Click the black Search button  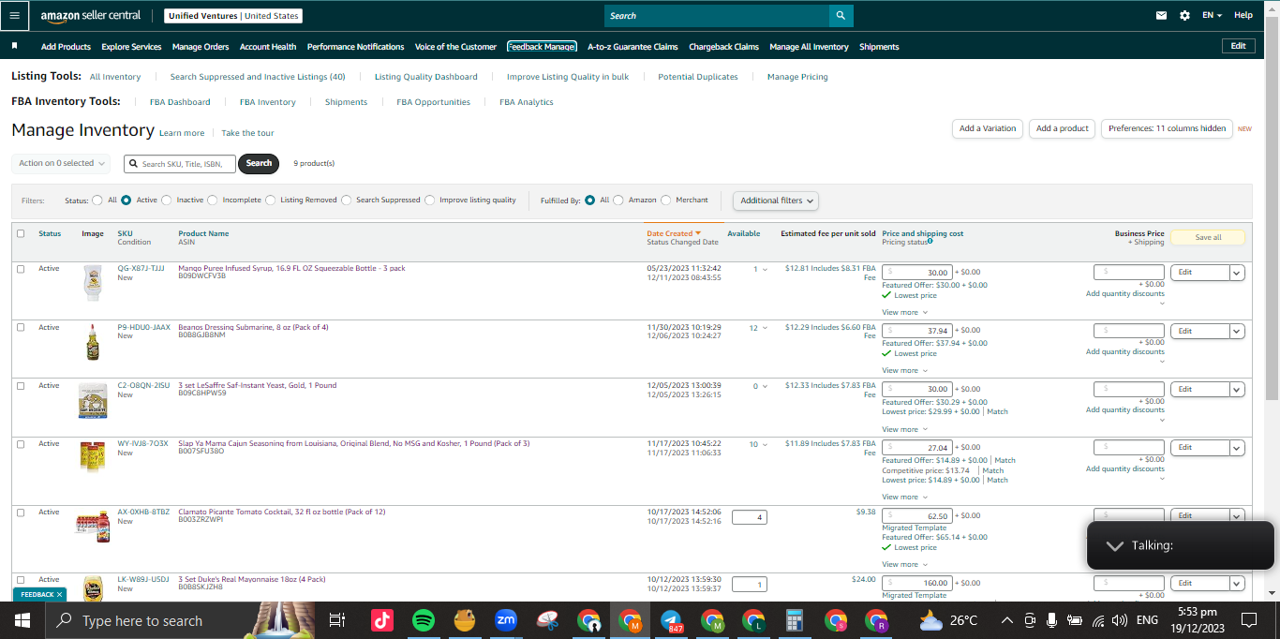[259, 163]
